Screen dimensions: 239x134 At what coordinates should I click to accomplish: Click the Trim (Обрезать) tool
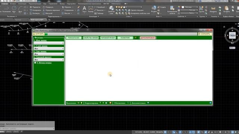coord(66,7)
